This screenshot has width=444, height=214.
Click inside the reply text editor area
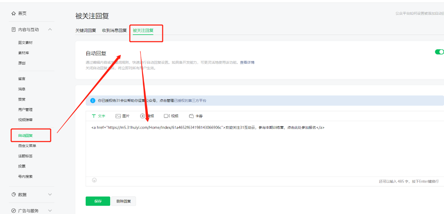tap(265, 149)
